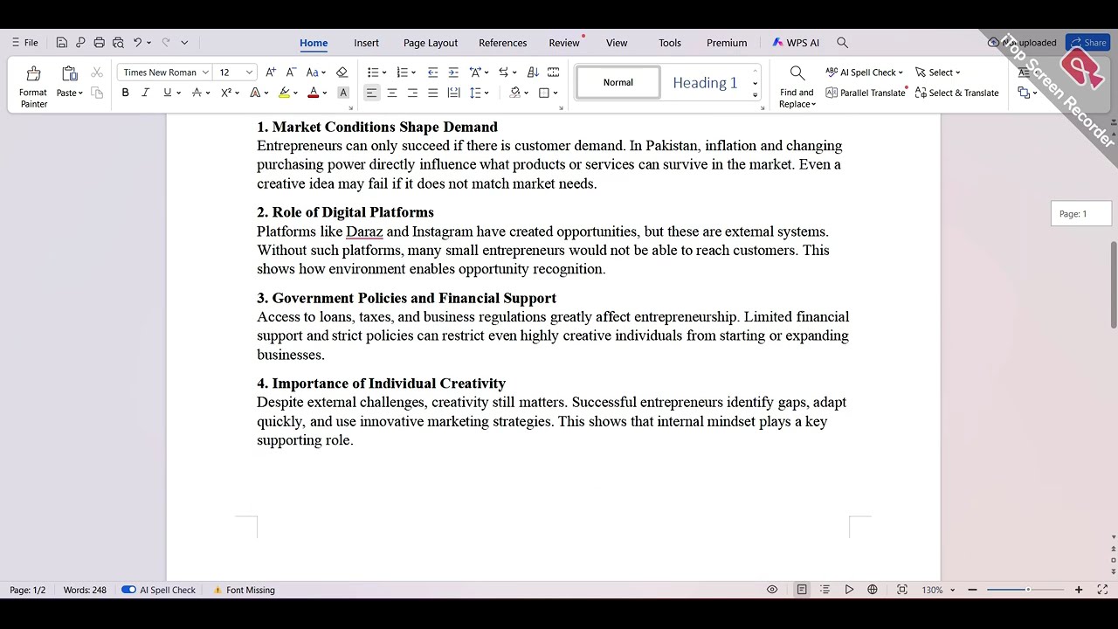Apply the Normal style
The height and width of the screenshot is (629, 1118).
pyautogui.click(x=618, y=83)
